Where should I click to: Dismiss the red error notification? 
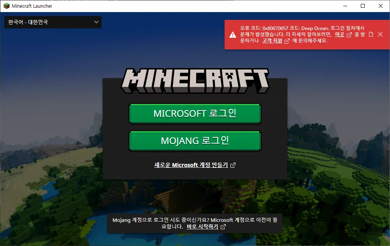(x=380, y=34)
